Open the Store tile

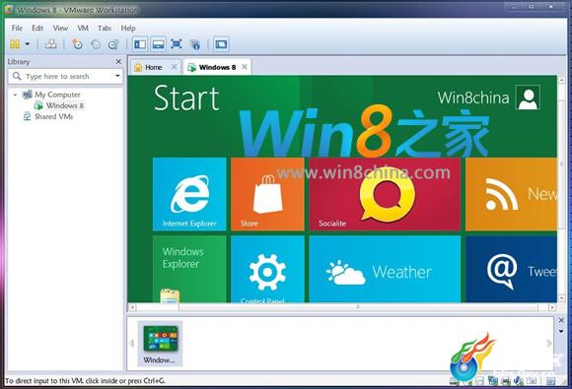[267, 194]
